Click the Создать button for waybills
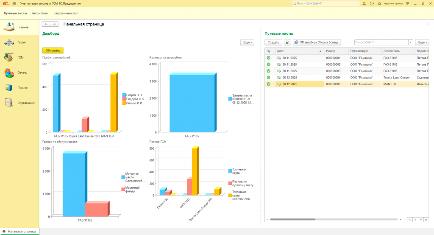This screenshot has height=235, width=434. click(273, 42)
